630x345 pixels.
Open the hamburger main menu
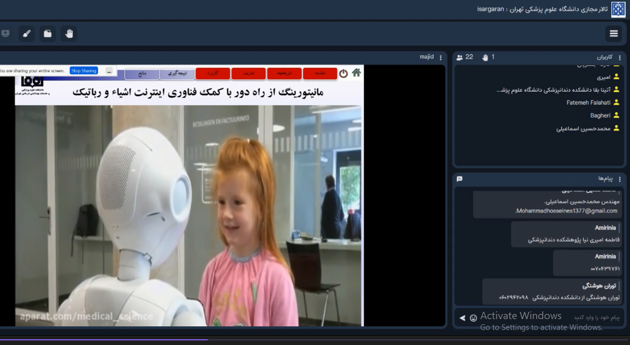pos(614,34)
